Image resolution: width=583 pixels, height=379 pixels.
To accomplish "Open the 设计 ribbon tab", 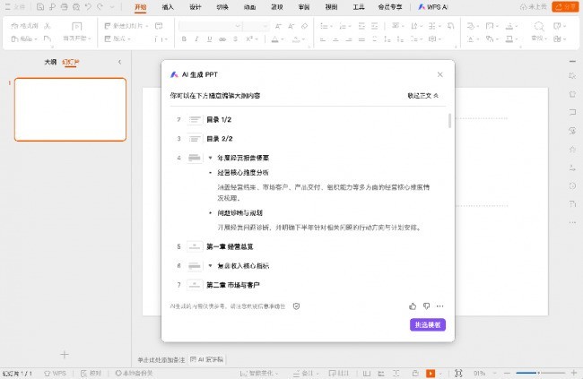I will click(x=196, y=7).
